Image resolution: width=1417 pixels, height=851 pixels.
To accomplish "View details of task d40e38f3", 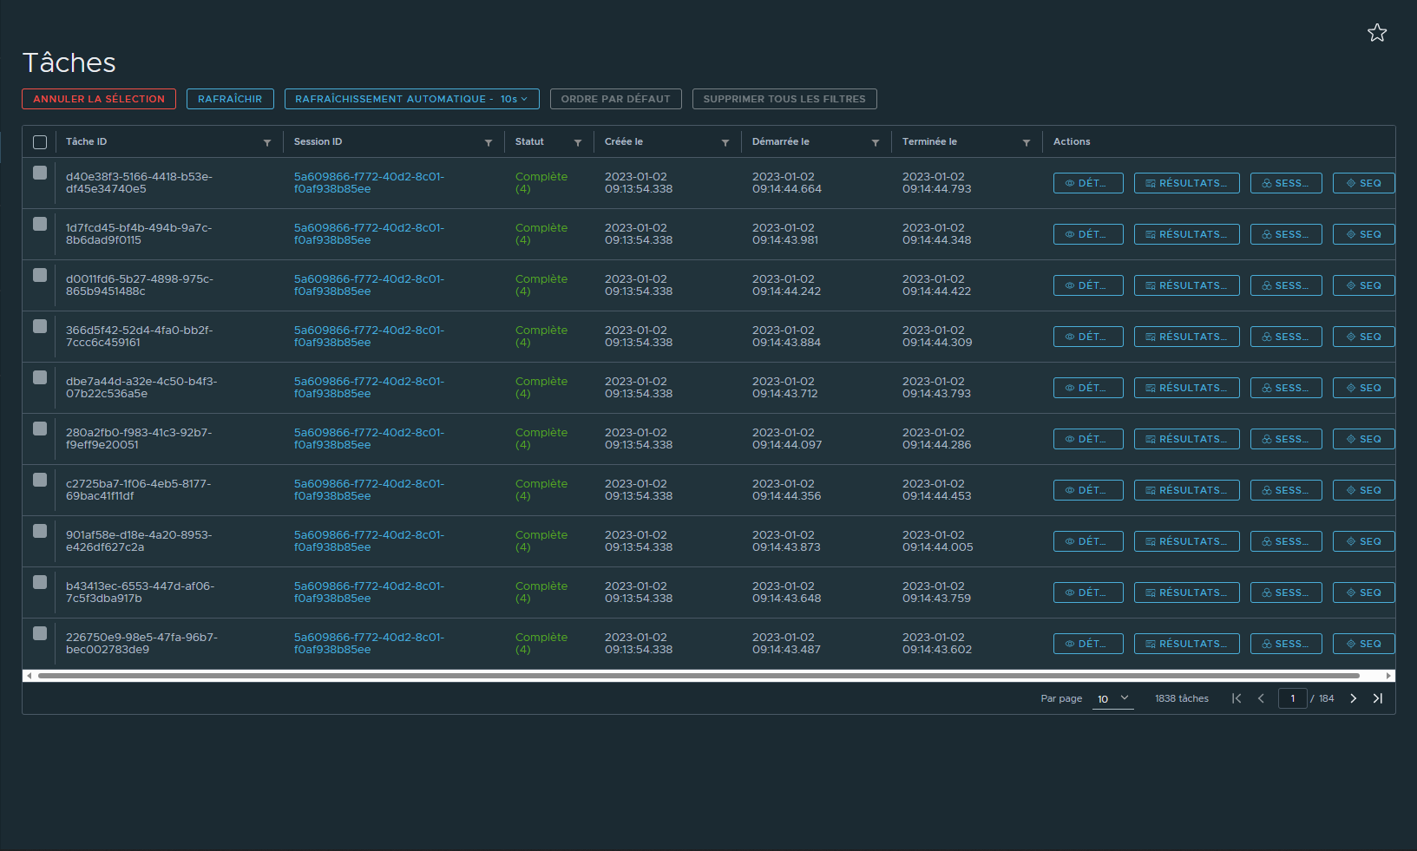I will tap(1088, 183).
